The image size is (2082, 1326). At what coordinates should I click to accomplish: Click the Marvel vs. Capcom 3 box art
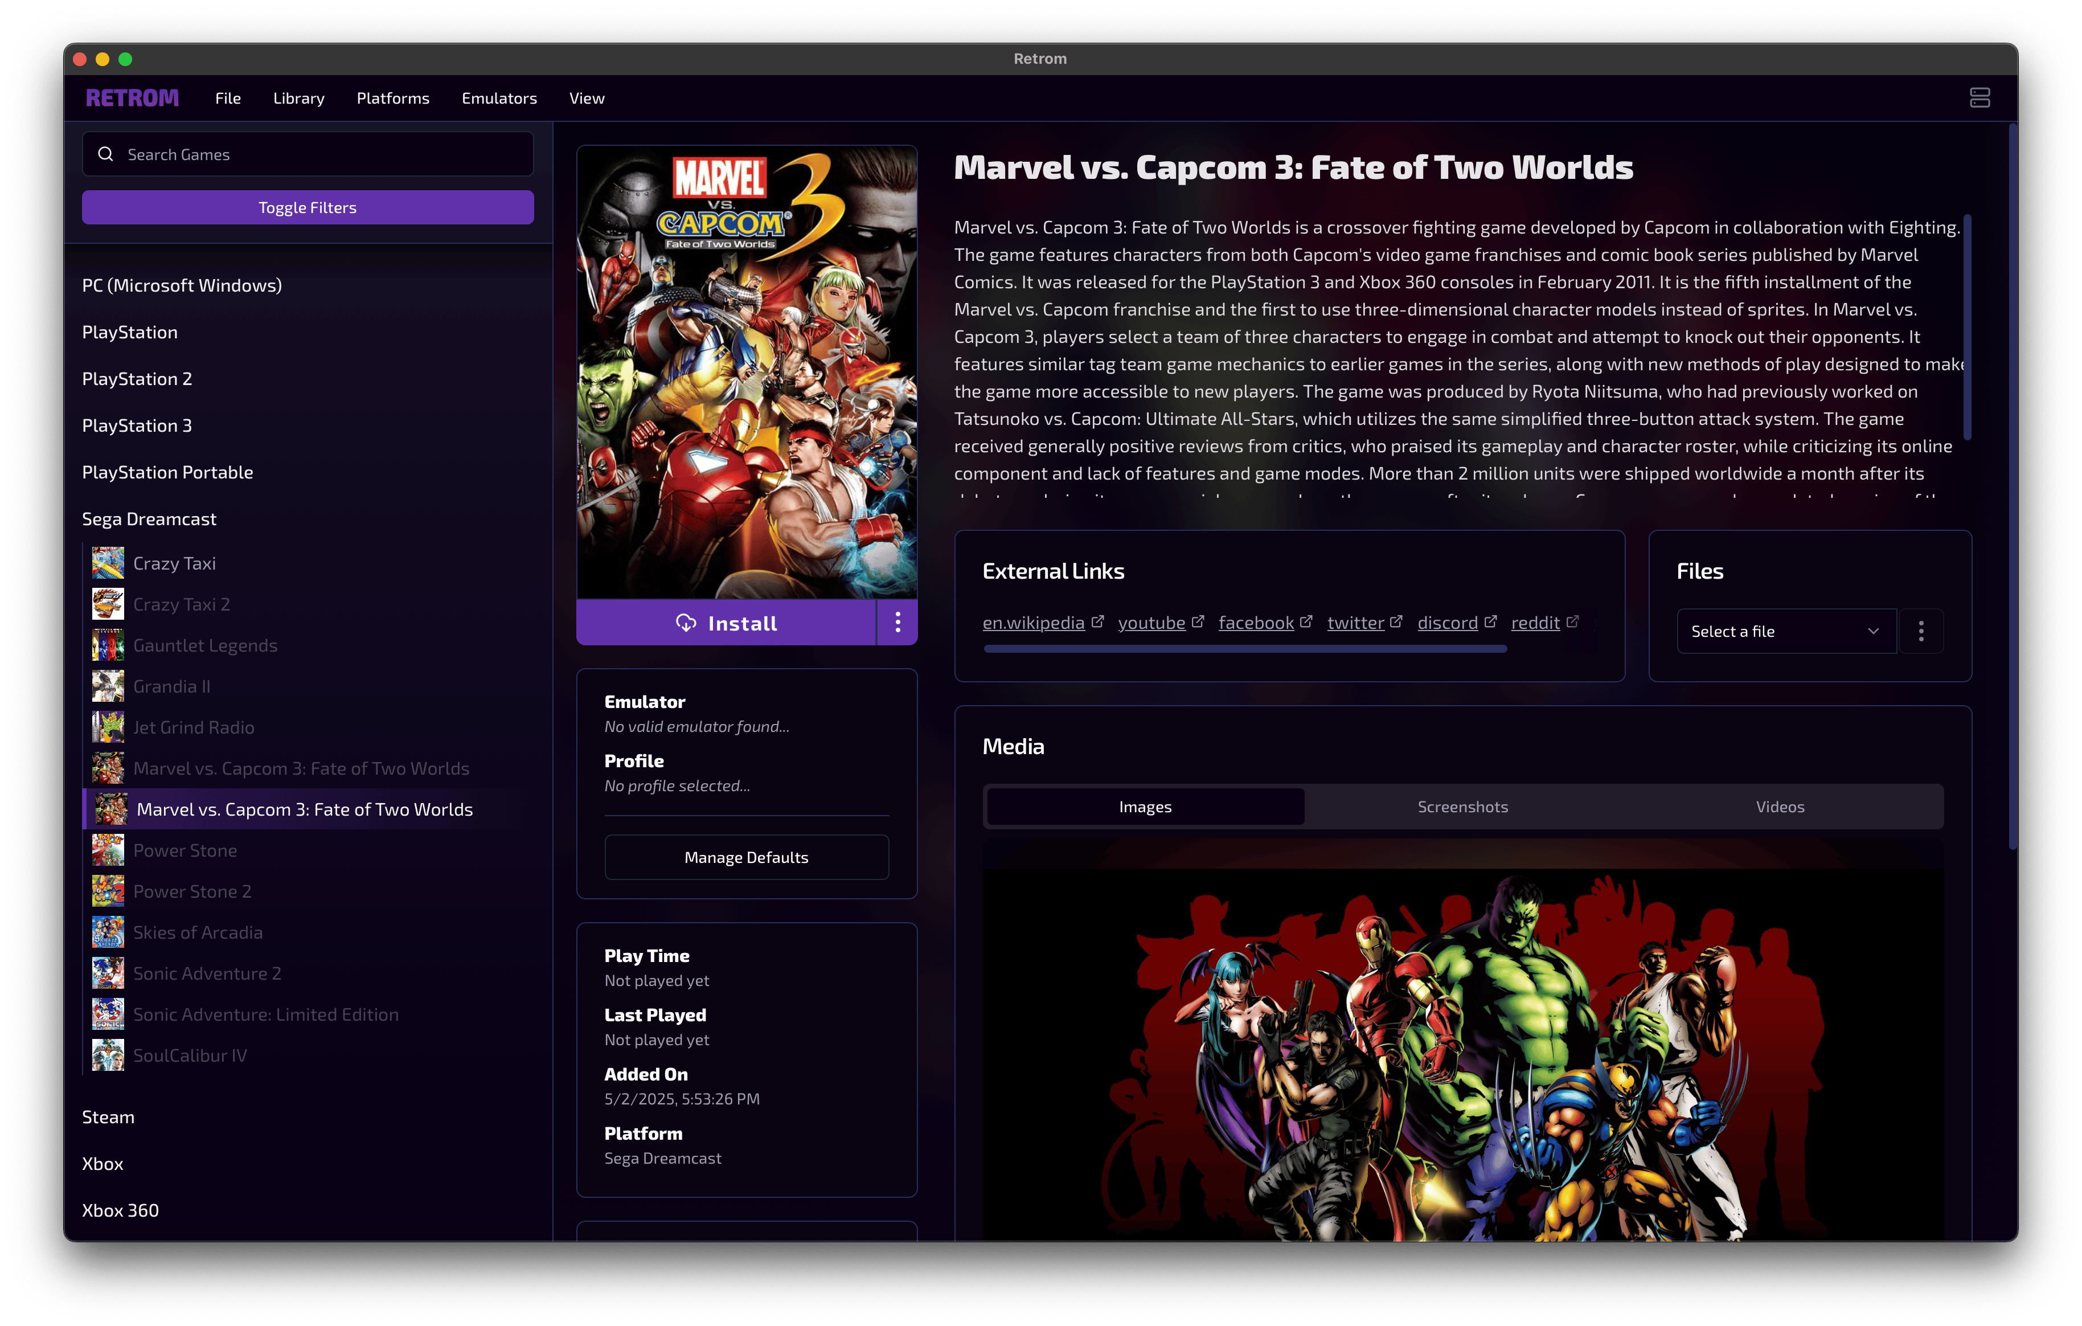click(747, 372)
